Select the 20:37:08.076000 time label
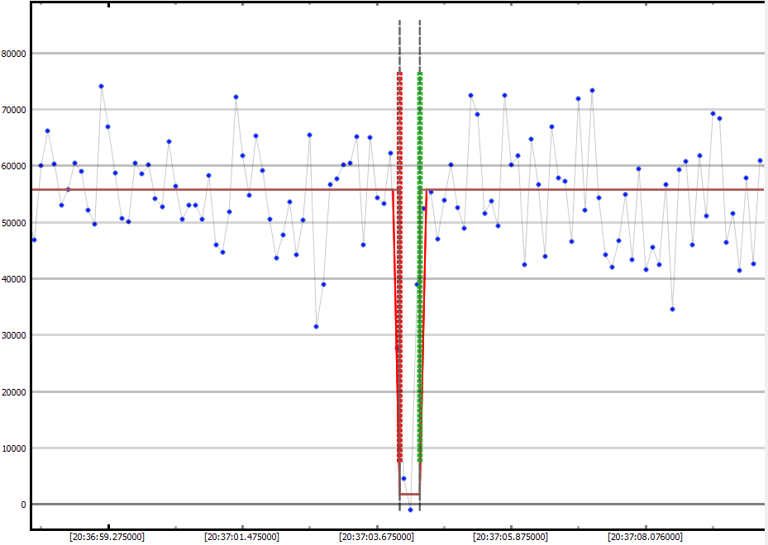 pyautogui.click(x=645, y=537)
